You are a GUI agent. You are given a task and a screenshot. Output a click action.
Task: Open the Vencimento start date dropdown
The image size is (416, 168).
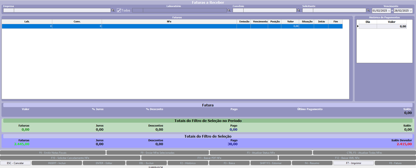pos(389,11)
